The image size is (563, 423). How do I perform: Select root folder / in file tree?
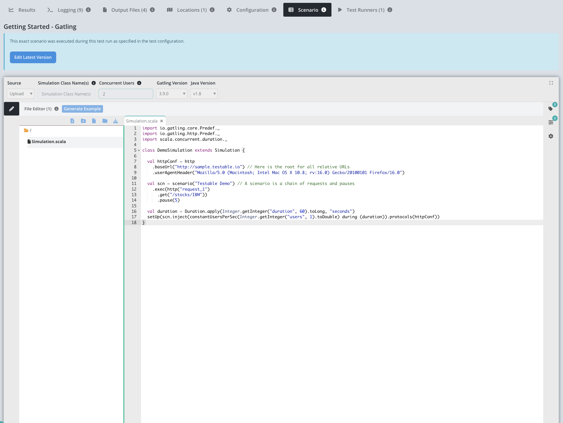28,130
